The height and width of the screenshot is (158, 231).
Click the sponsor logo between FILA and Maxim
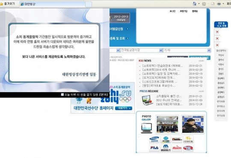166,148
